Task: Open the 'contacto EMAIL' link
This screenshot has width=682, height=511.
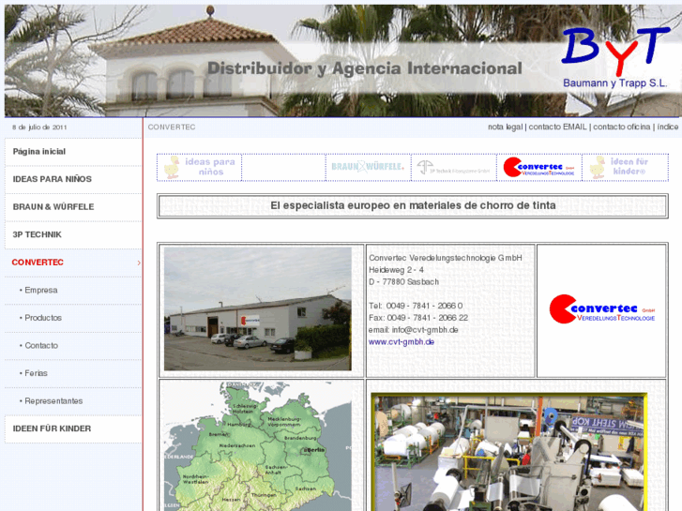Action: point(557,127)
